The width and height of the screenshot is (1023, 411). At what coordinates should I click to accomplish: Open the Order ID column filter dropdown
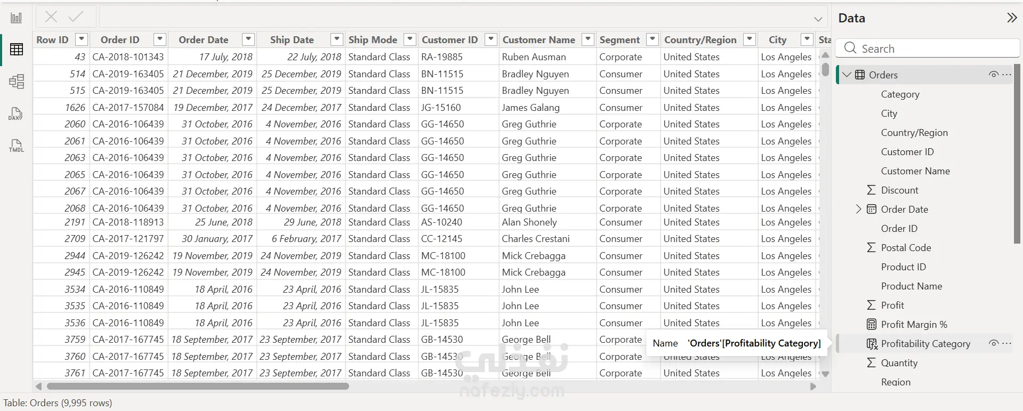(x=159, y=39)
